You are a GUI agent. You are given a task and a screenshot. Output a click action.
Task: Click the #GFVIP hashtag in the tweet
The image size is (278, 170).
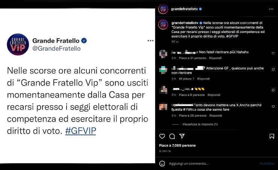[80, 131]
